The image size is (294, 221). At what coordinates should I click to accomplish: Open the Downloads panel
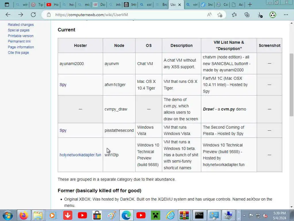260,15
